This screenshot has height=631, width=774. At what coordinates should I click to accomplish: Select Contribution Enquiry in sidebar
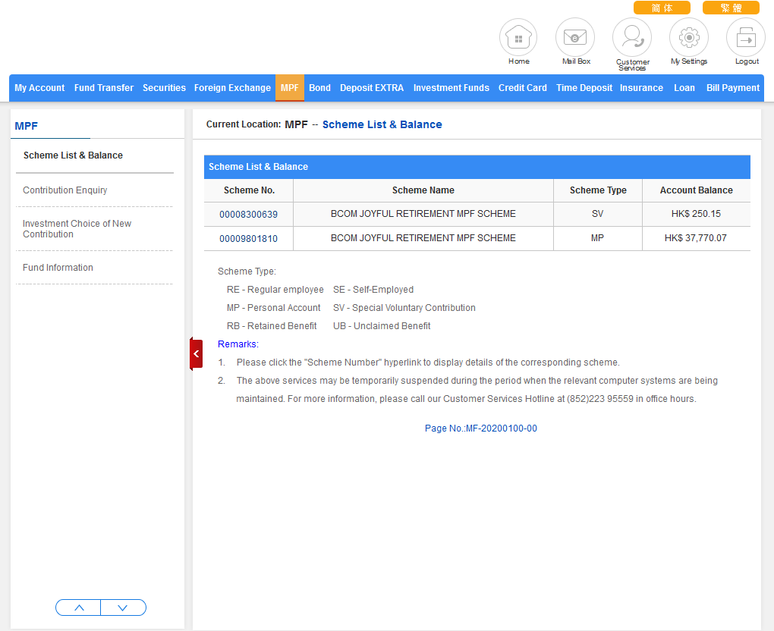click(x=65, y=190)
